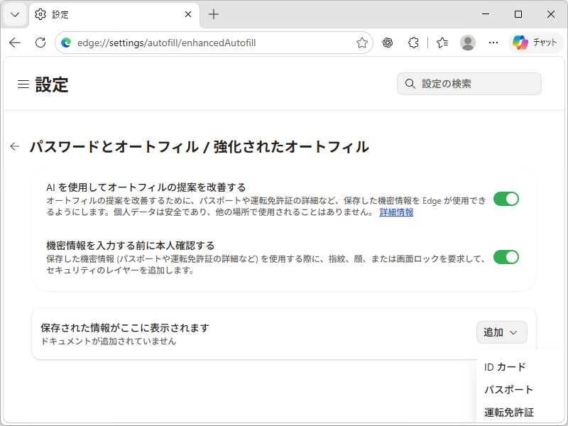
Task: Click the magnifier icon in settings search
Action: [410, 84]
